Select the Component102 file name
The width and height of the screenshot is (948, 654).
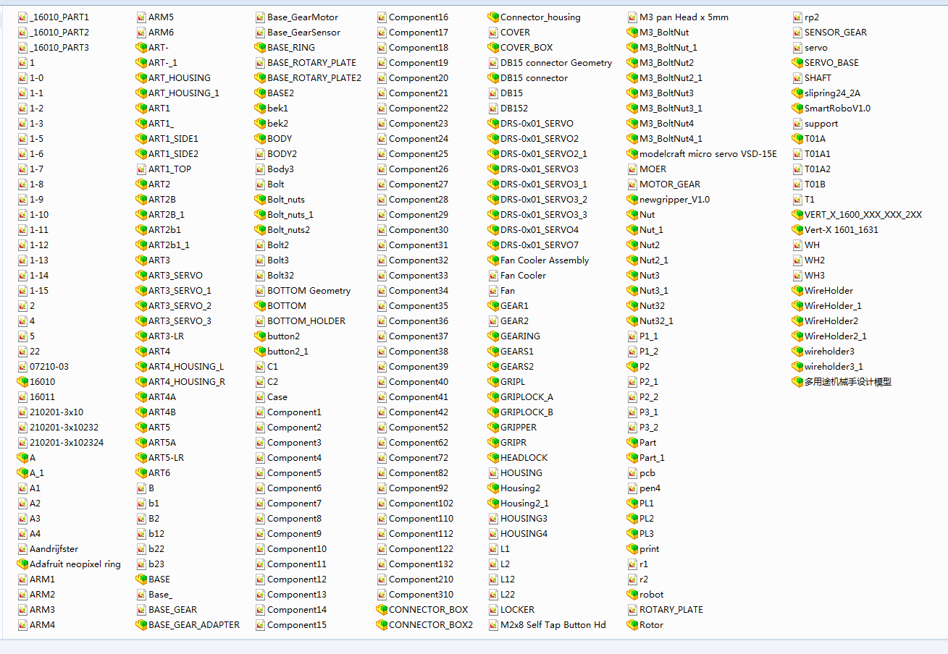[x=421, y=504]
